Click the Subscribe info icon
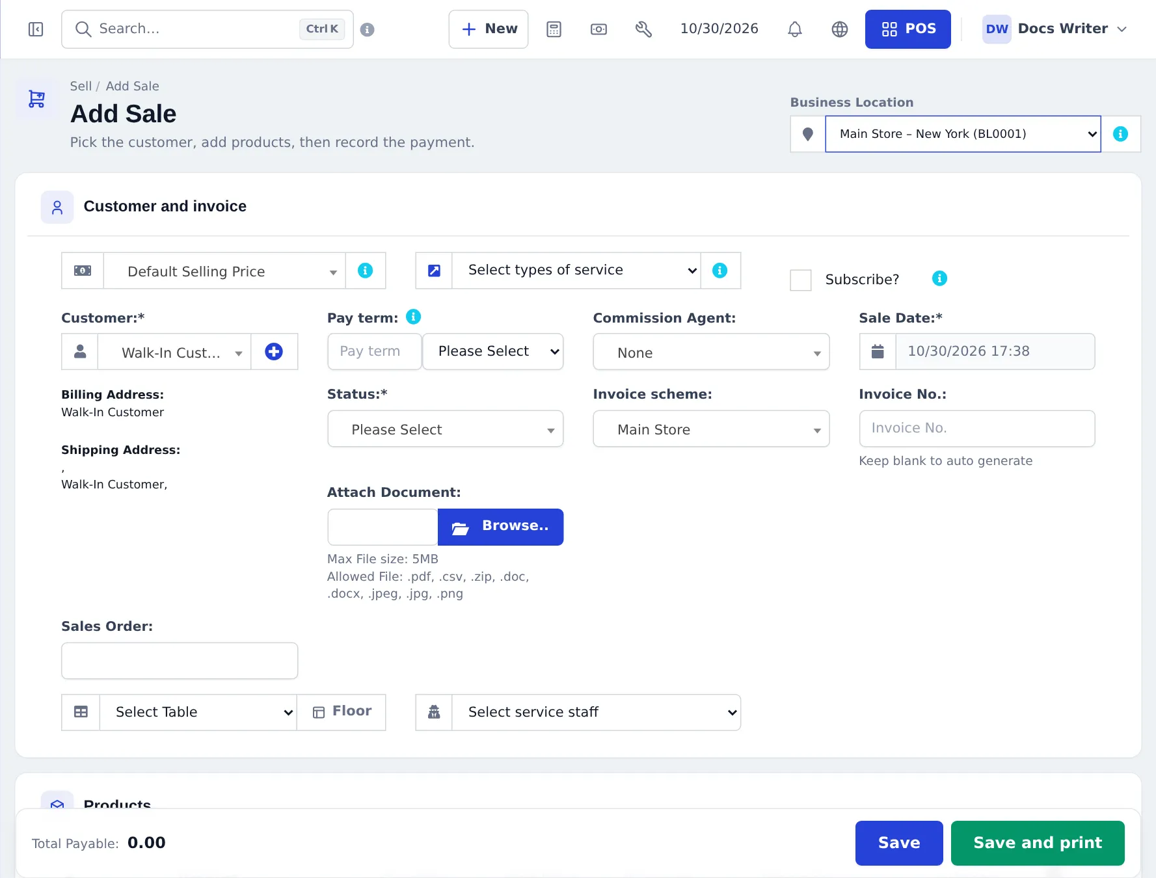The height and width of the screenshot is (878, 1156). pos(939,278)
